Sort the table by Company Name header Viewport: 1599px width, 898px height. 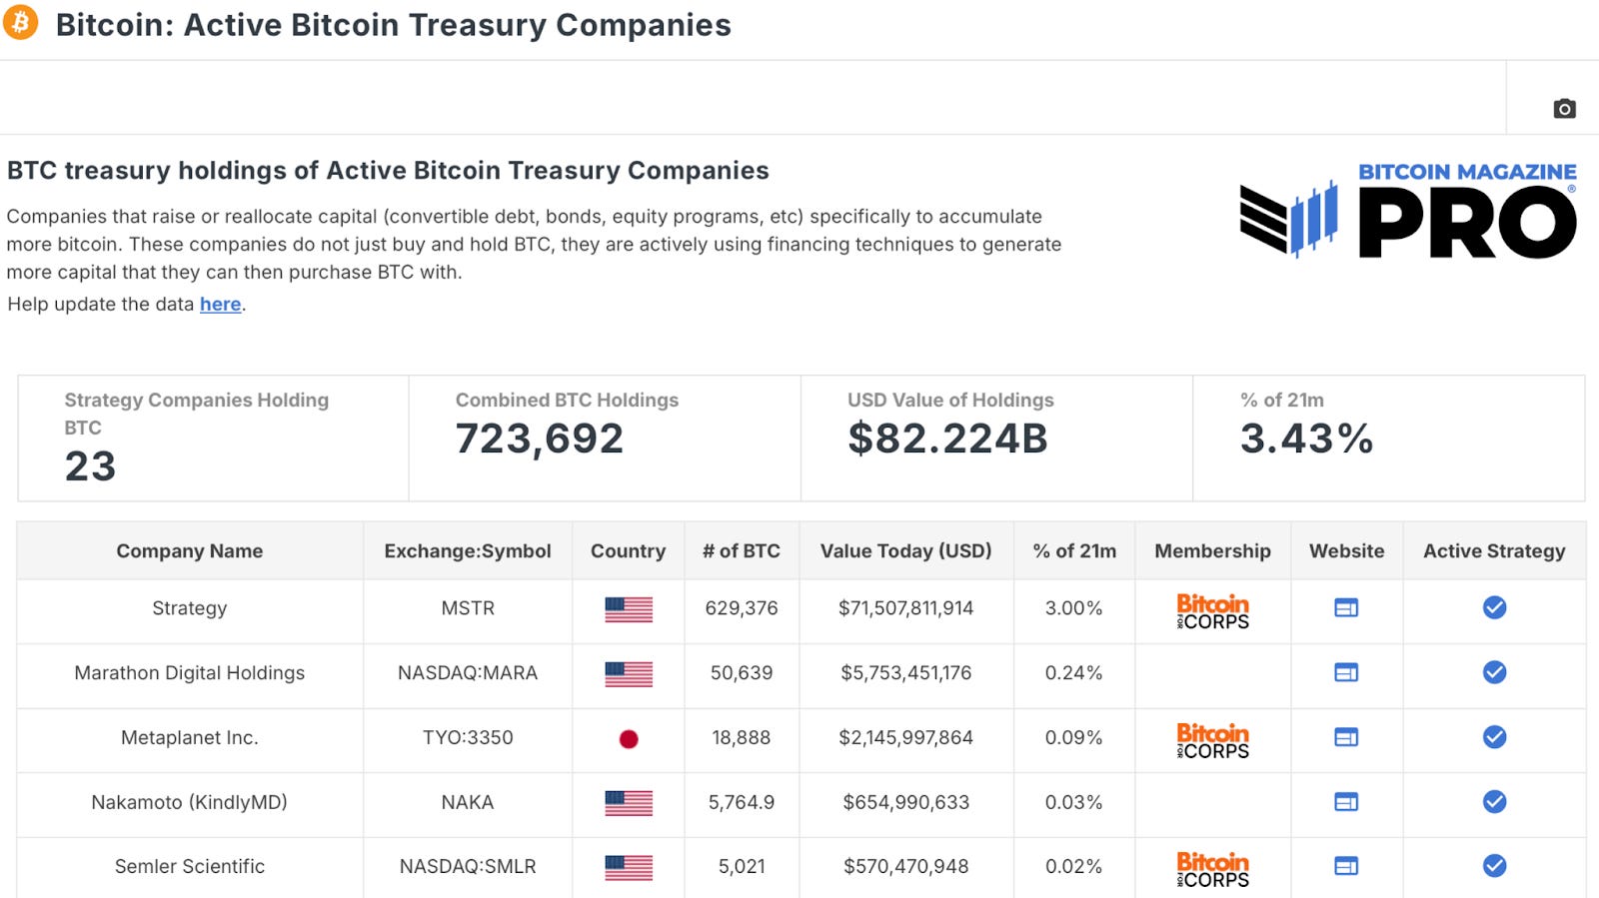click(x=190, y=550)
